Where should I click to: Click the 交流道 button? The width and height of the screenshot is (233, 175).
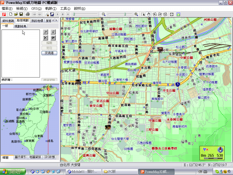pos(49,53)
